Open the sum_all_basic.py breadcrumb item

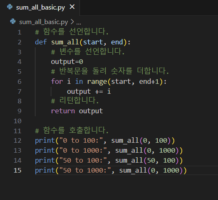click(x=44, y=22)
